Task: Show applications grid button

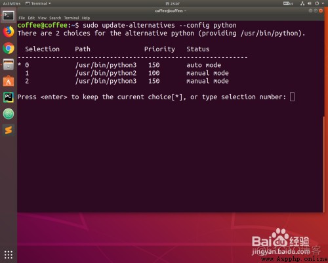Action: (9, 254)
